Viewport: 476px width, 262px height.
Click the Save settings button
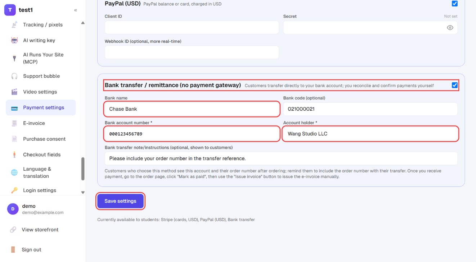pos(120,201)
